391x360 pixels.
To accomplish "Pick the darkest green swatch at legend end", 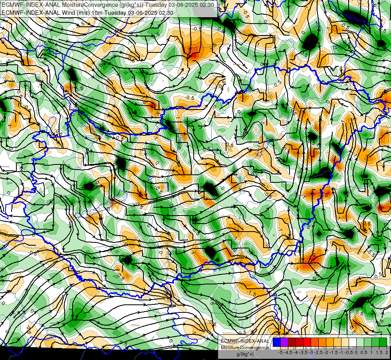I will pyautogui.click(x=383, y=342).
